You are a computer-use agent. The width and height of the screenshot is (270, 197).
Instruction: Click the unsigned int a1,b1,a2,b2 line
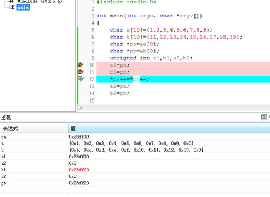coord(151,58)
